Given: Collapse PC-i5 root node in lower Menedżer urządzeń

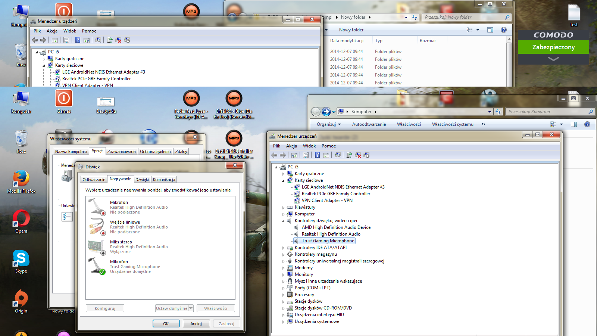Looking at the screenshot, I should pyautogui.click(x=276, y=167).
